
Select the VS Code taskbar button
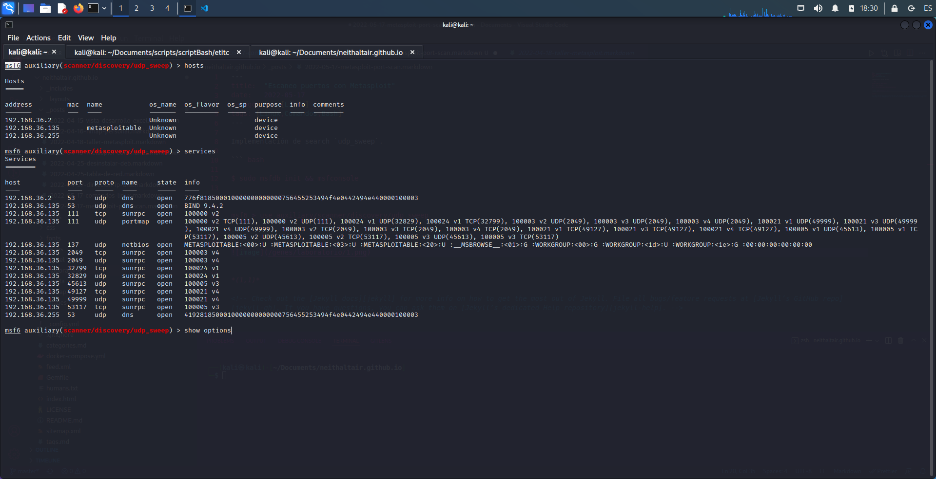coord(204,8)
